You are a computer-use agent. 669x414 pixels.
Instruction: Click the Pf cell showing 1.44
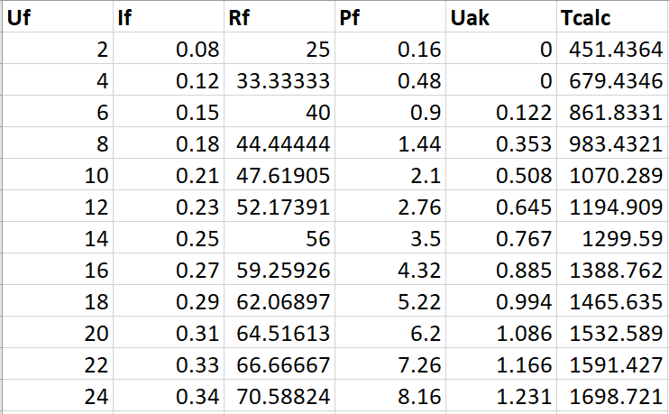389,144
